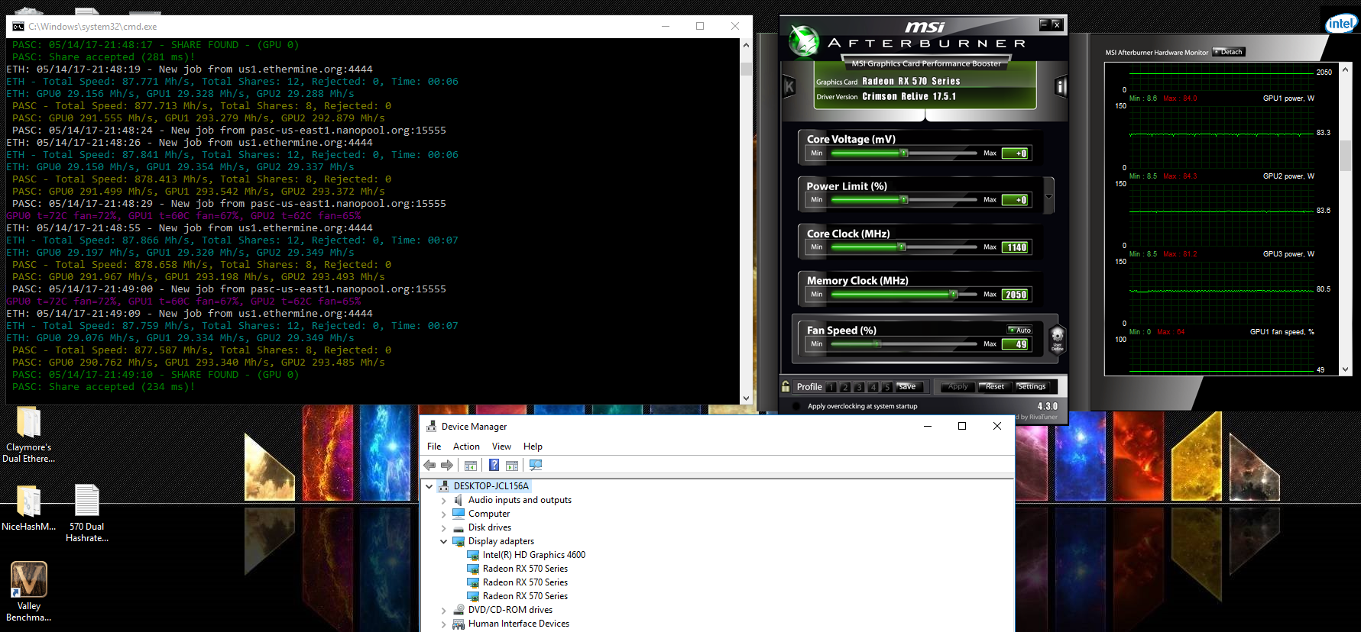
Task: Open Kombustor via the K button
Action: pyautogui.click(x=789, y=86)
